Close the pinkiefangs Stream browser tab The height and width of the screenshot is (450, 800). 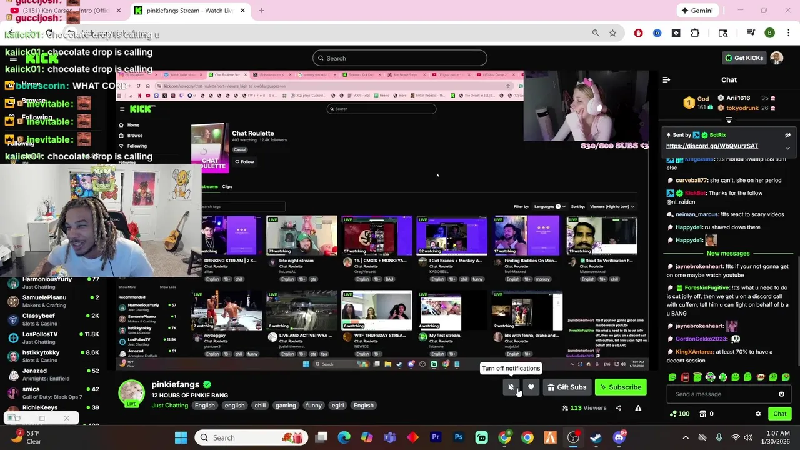click(242, 11)
